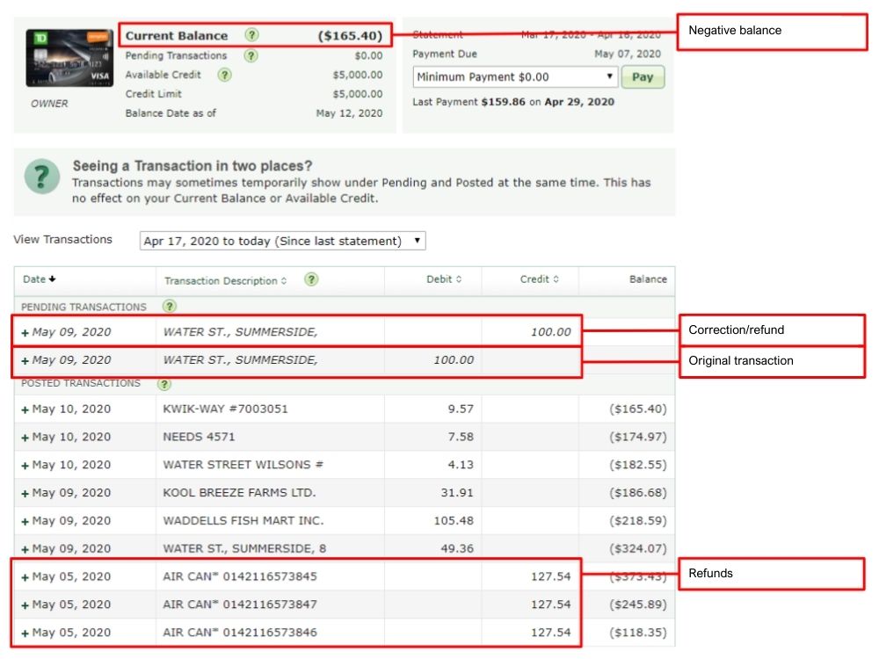879x659 pixels.
Task: Click help icon beside POSTED TRANSACTIONS heading
Action: (164, 384)
